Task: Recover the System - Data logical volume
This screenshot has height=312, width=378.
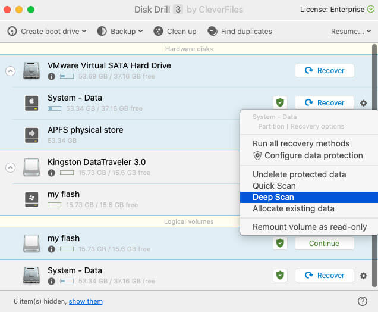Action: [x=325, y=275]
